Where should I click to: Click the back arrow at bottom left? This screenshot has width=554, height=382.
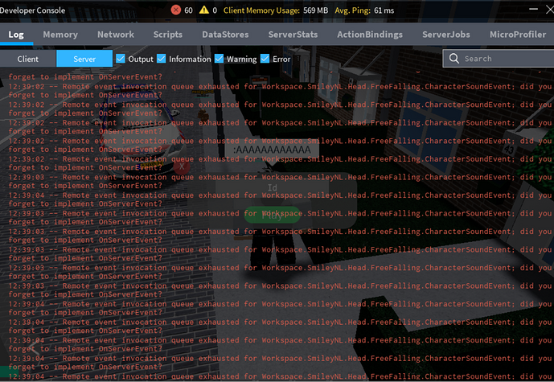pos(34,348)
